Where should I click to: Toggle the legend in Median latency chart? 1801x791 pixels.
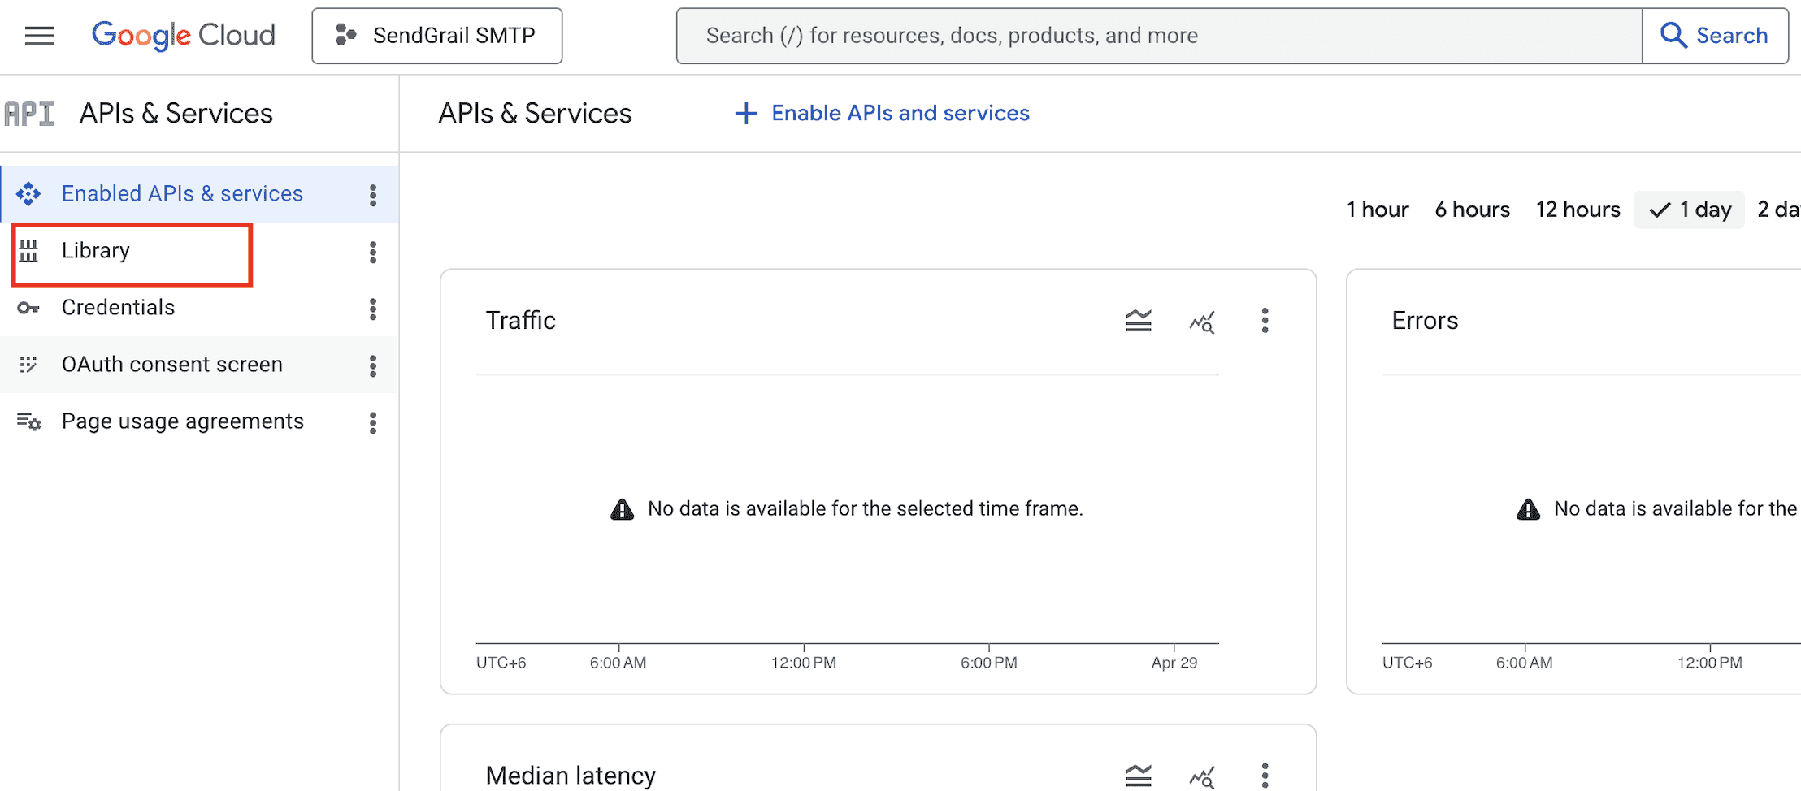point(1139,776)
